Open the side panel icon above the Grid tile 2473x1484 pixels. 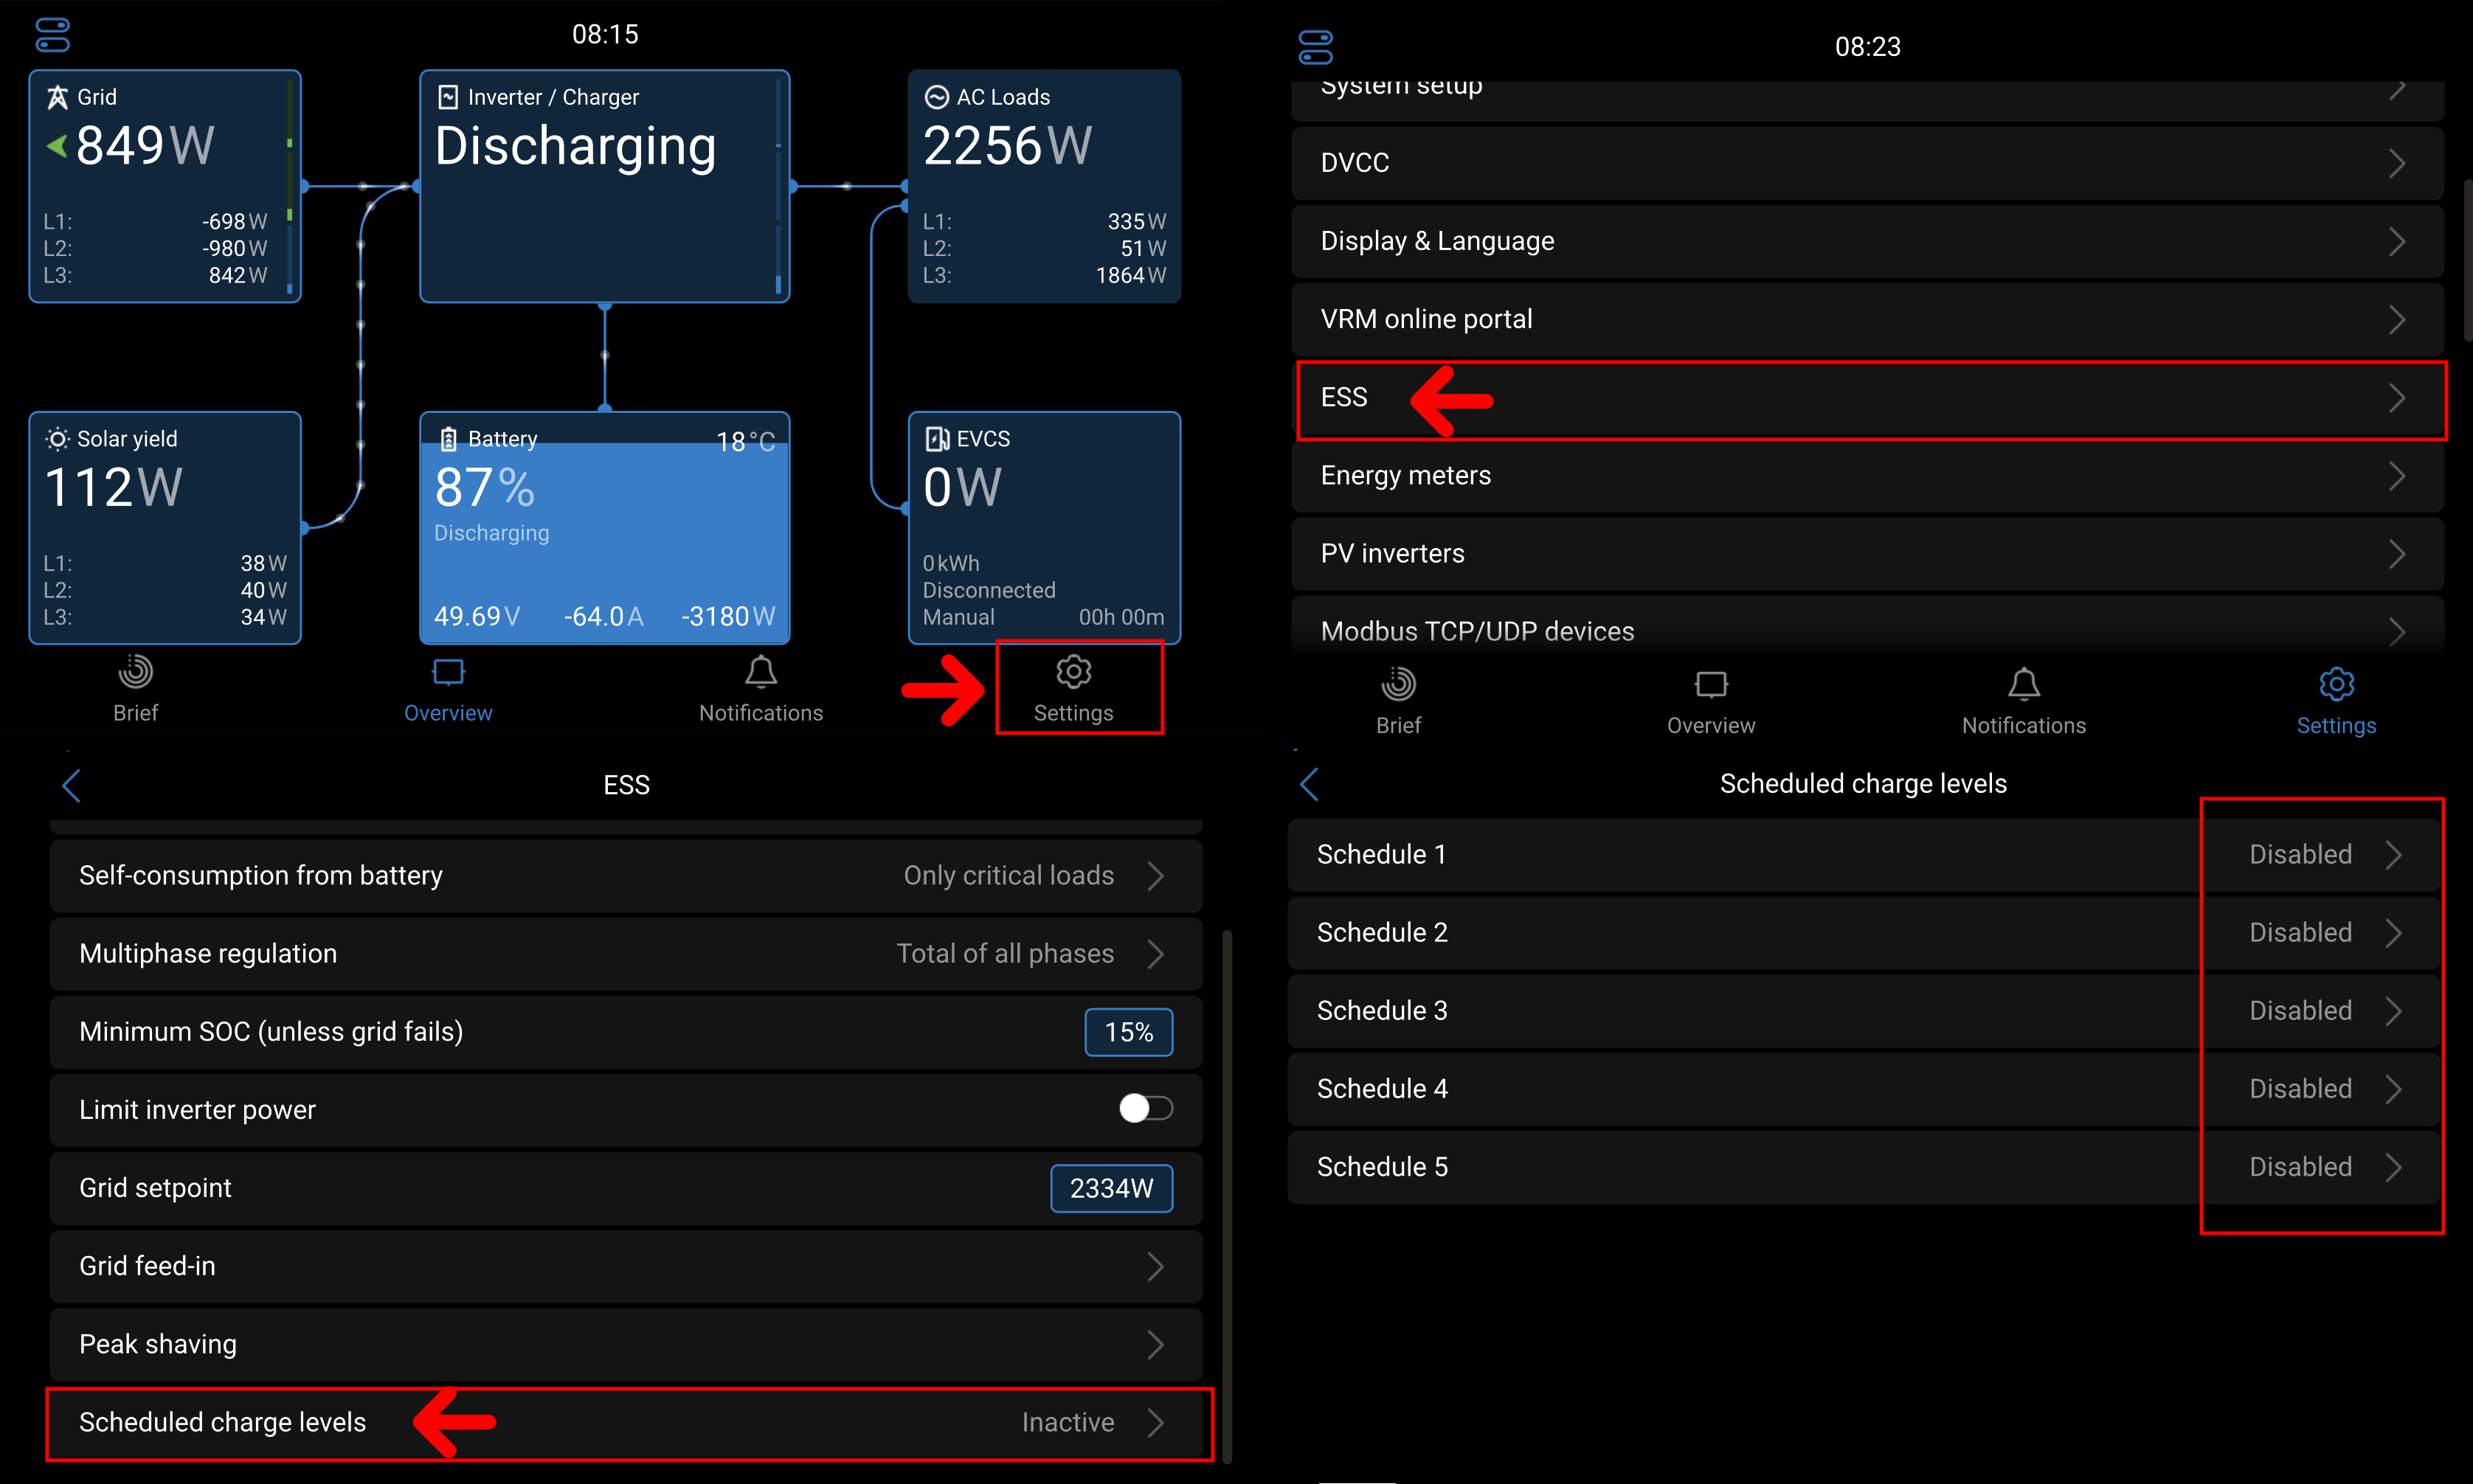(x=52, y=35)
